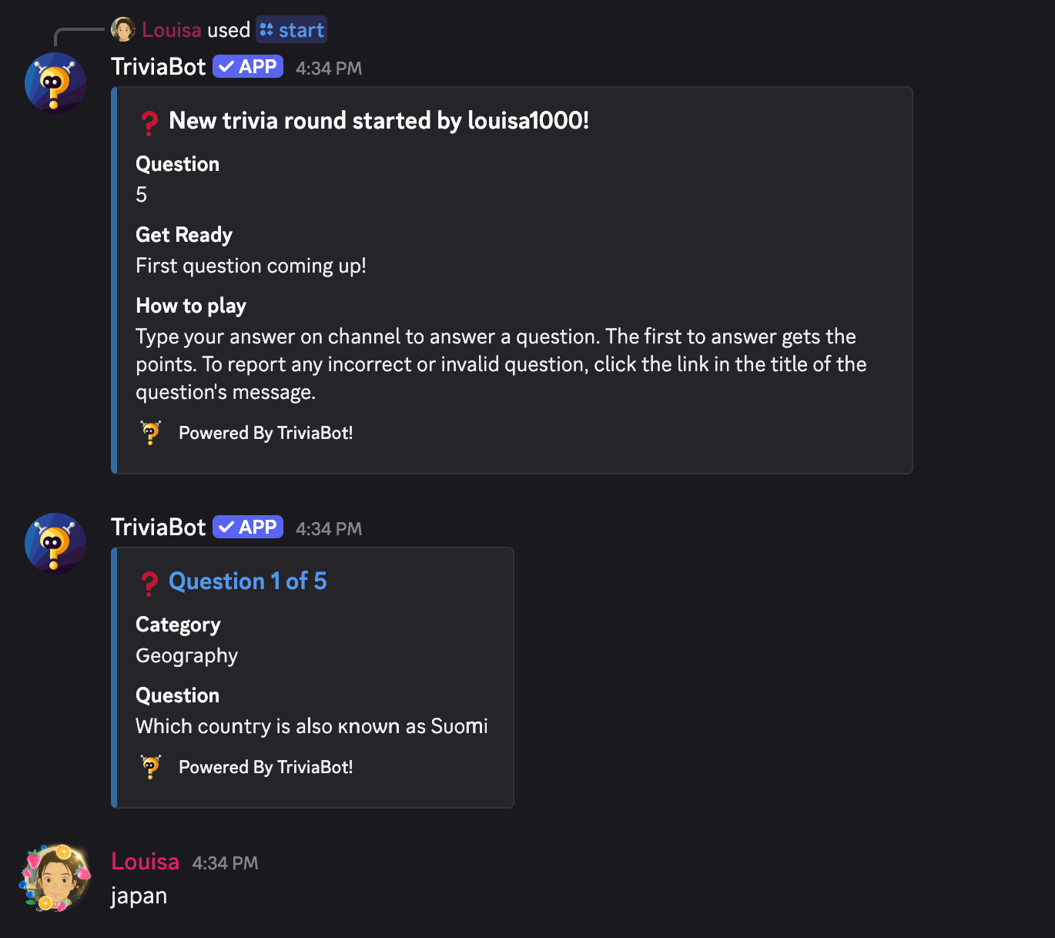Open TriviaBot's avatar on the second message
This screenshot has width=1055, height=938.
(55, 543)
